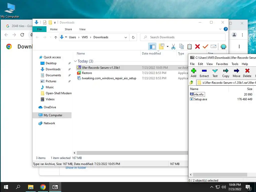This screenshot has width=256, height=192.
Task: Click the 7-Zip Move button
Action: (236, 73)
